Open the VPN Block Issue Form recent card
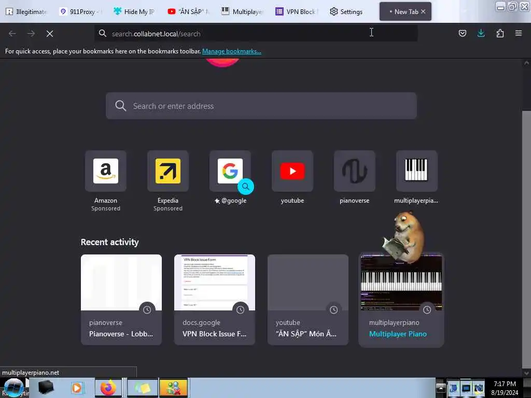Viewport: 531px width, 398px height. [x=214, y=300]
